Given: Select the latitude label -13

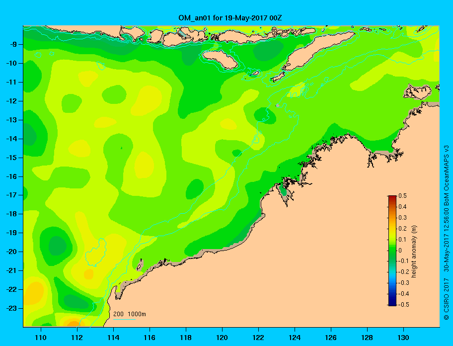Looking at the screenshot, I should [11, 120].
